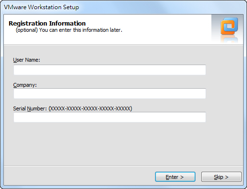Click the VMware Workstation logo icon
Viewport: 247px width, 189px height.
click(229, 26)
